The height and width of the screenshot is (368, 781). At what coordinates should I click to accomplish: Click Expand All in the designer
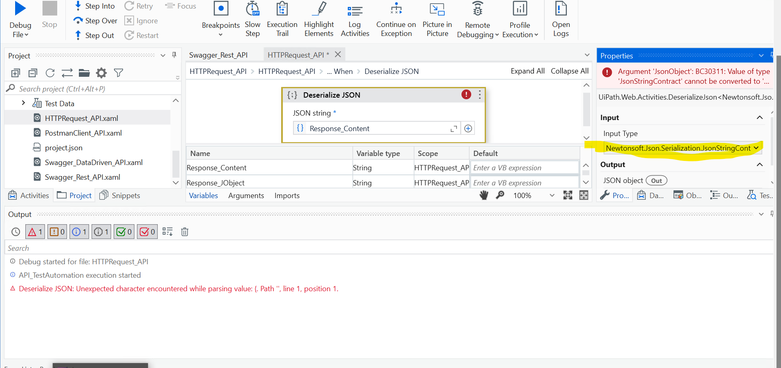[527, 71]
